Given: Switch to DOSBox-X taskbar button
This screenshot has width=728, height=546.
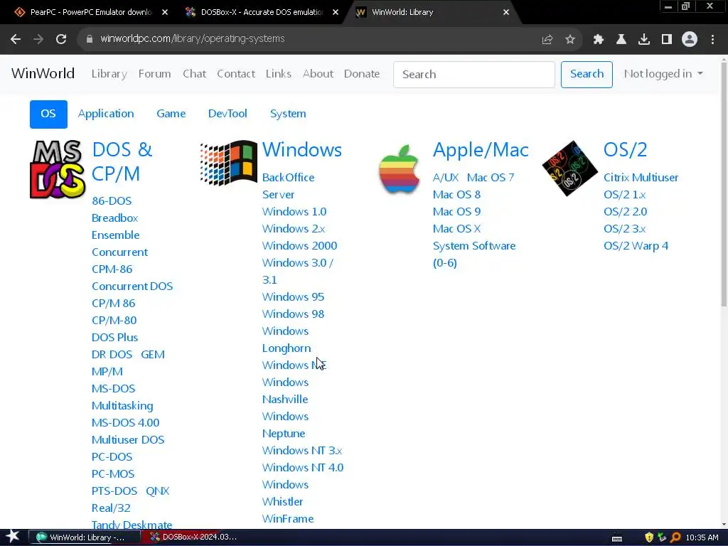Looking at the screenshot, I should coord(194,537).
